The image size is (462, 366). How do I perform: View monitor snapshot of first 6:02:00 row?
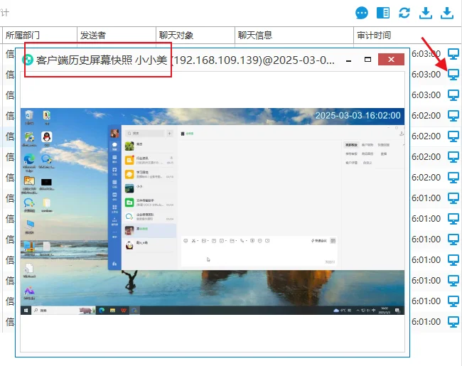[x=453, y=116]
